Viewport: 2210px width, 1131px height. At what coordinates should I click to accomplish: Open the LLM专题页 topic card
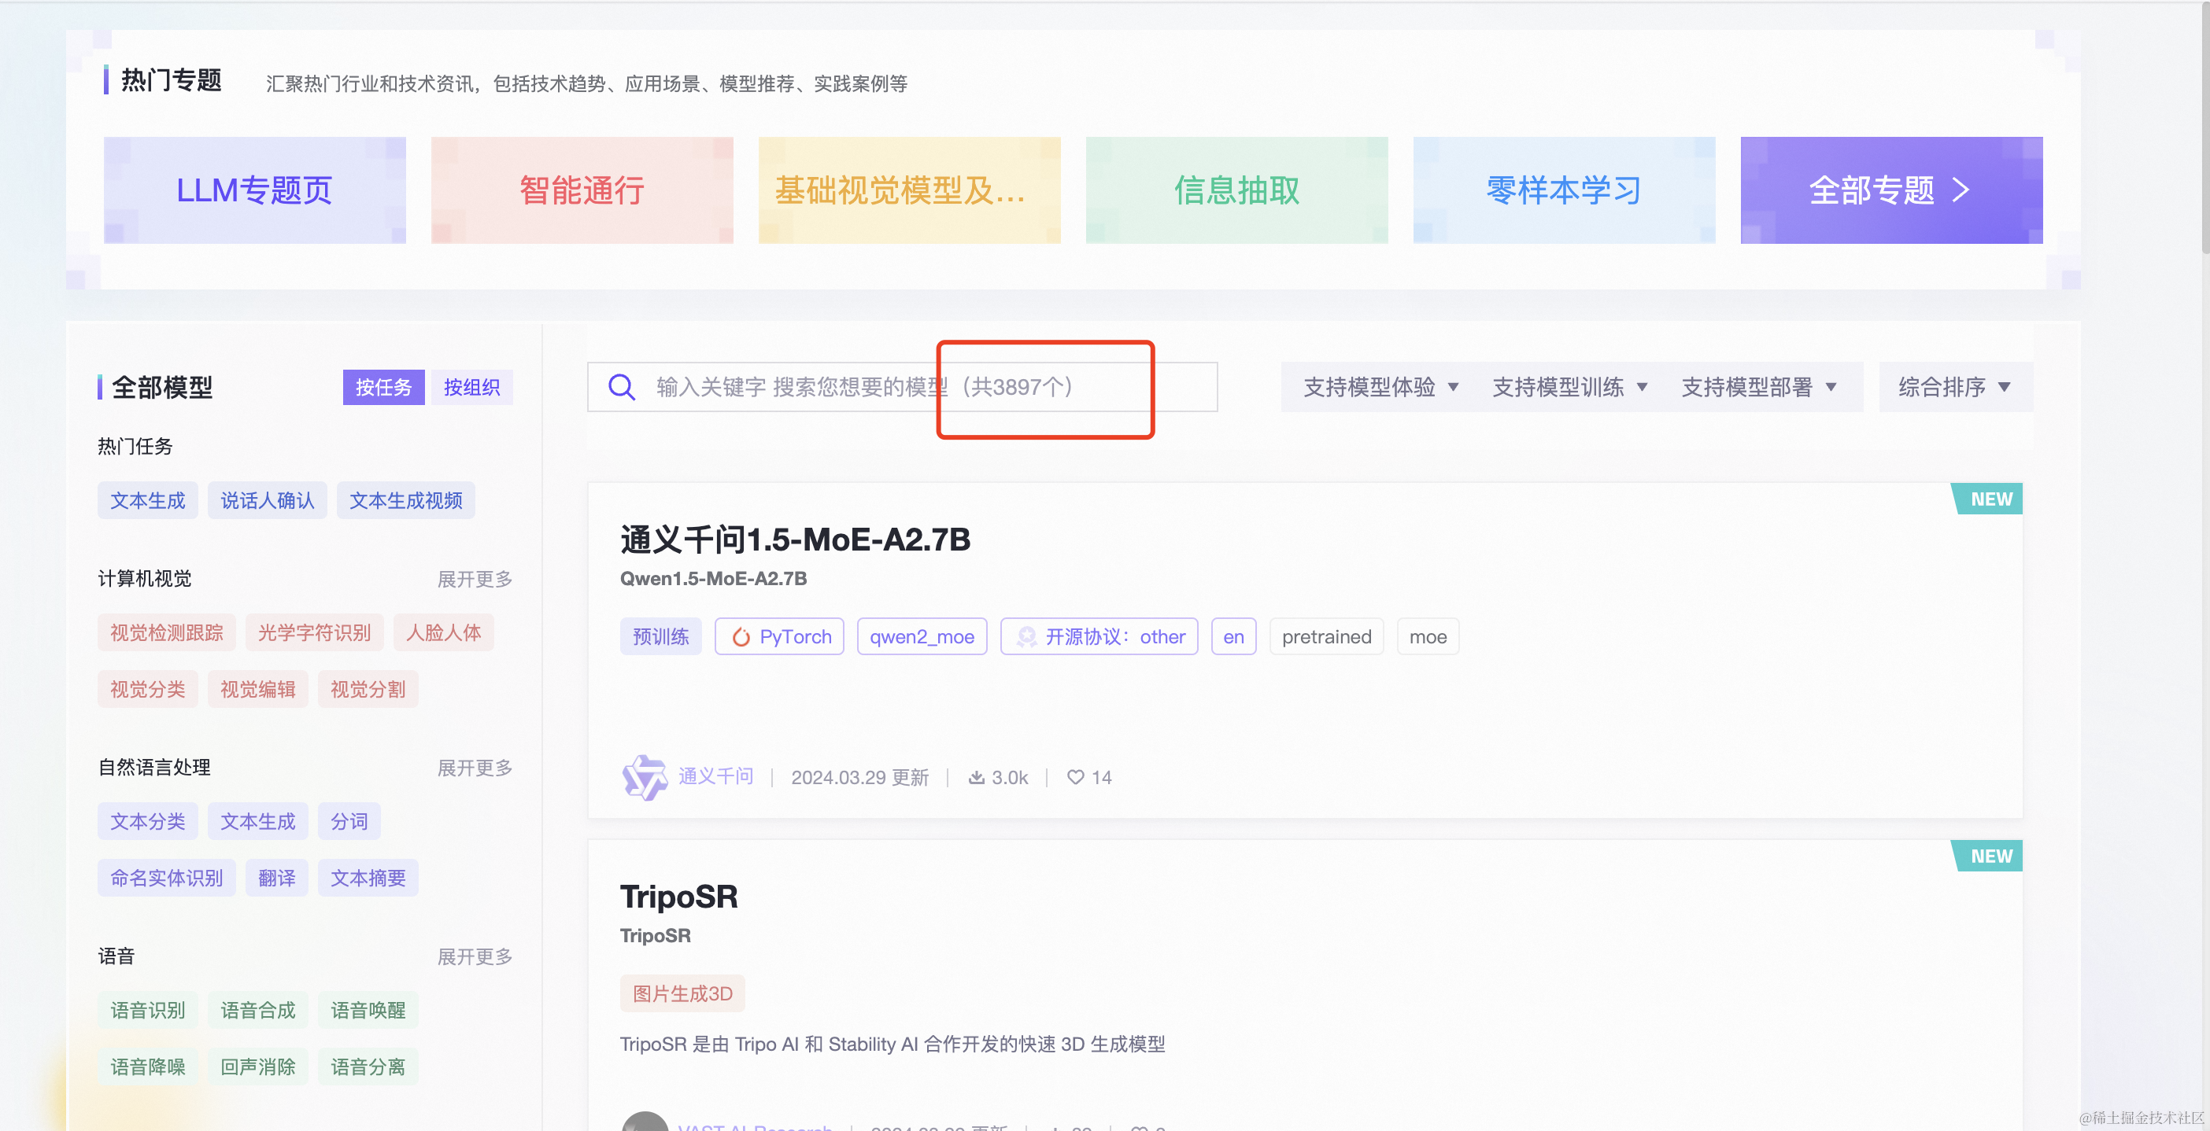(x=255, y=190)
